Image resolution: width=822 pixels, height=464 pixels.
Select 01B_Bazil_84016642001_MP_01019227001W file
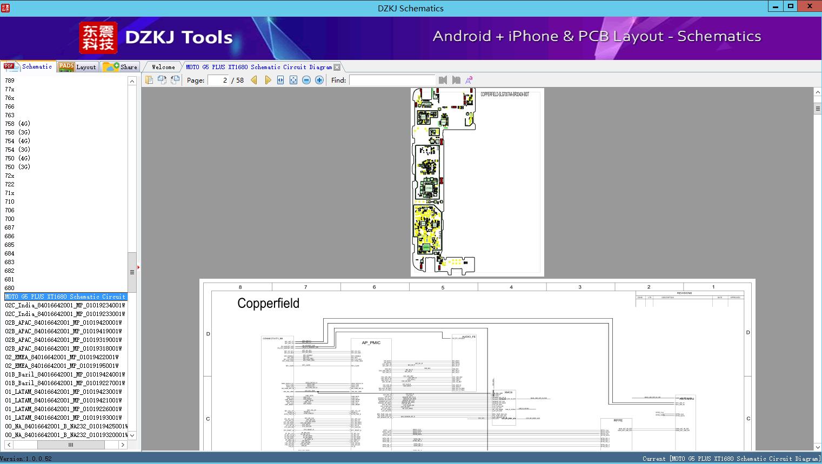click(x=65, y=383)
